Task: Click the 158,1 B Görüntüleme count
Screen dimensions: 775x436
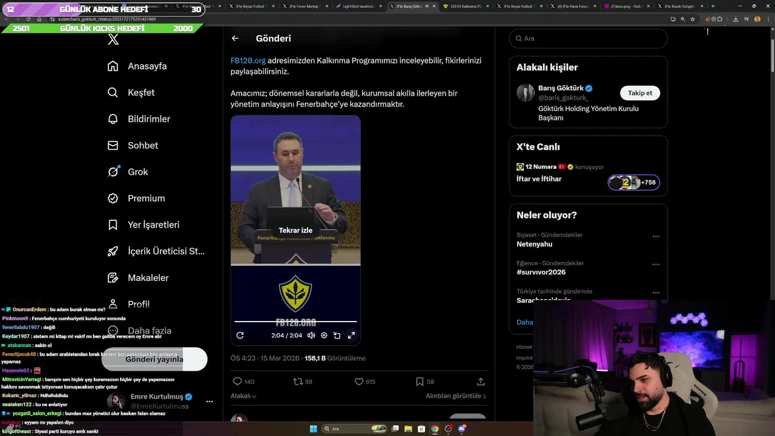Action: pos(335,358)
